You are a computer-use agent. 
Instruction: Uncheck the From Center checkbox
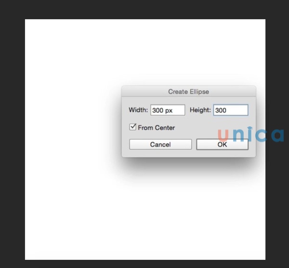[x=133, y=127]
